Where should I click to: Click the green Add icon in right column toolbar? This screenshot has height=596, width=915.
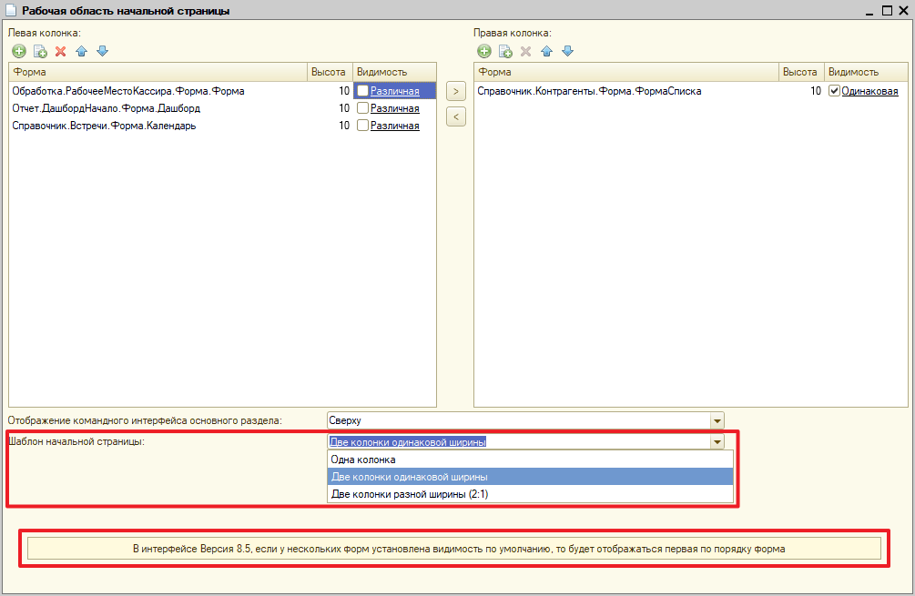(484, 51)
